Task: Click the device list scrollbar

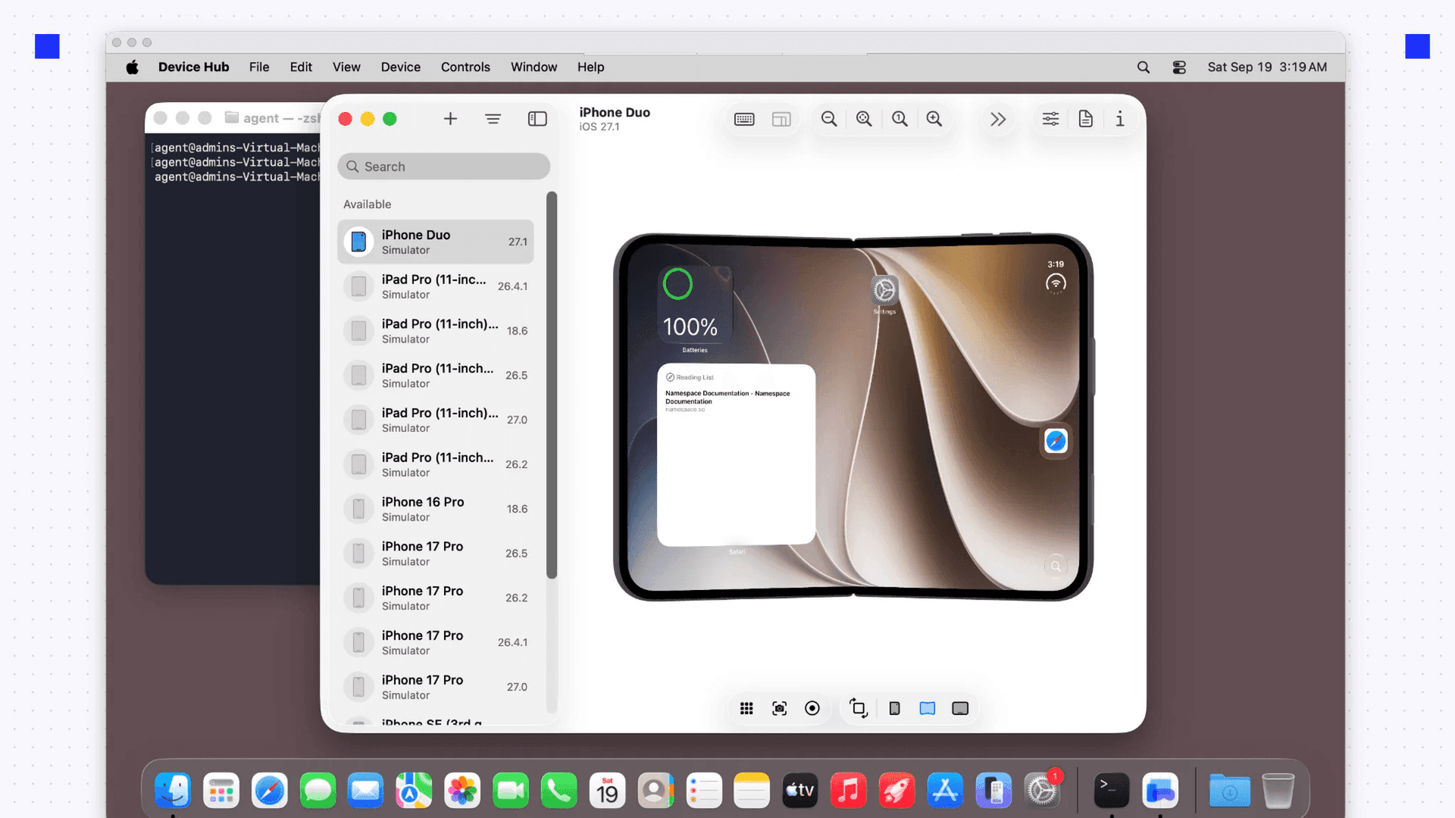Action: coord(552,385)
